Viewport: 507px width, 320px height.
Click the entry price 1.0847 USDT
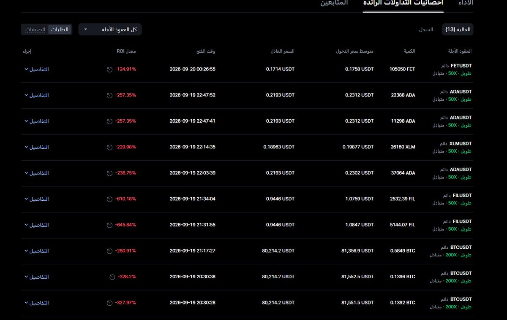(359, 225)
